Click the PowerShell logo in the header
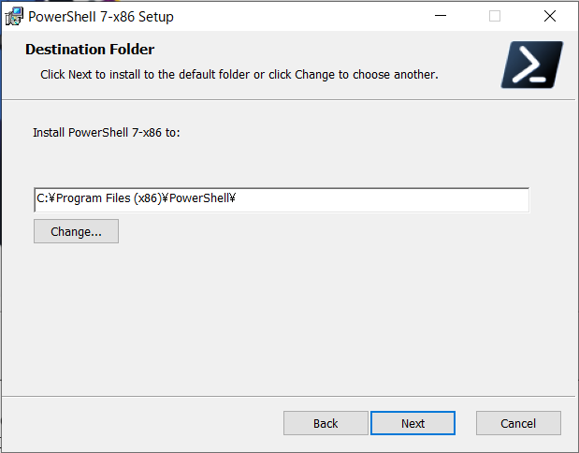The image size is (579, 453). (x=531, y=65)
